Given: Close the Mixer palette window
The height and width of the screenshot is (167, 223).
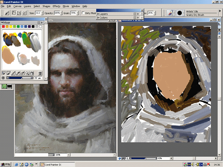Looking at the screenshot, I should [x=46, y=19].
